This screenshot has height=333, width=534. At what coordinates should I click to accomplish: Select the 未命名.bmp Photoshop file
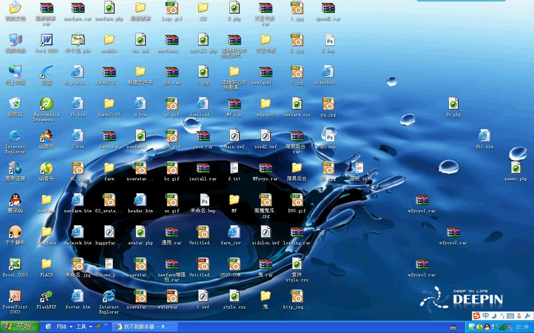click(x=203, y=203)
